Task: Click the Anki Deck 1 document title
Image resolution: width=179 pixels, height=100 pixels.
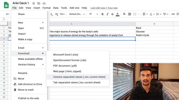Action: coord(21,3)
